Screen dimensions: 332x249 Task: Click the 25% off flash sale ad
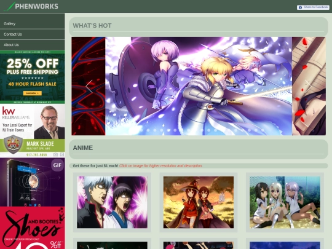pyautogui.click(x=33, y=77)
